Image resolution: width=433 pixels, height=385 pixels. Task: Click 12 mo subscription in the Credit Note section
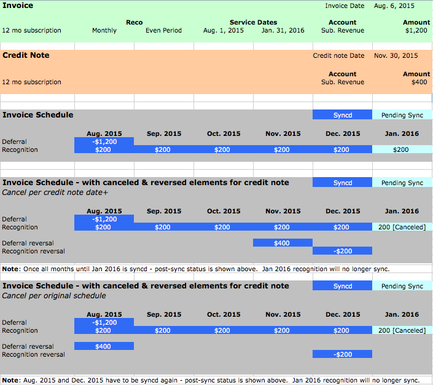point(31,82)
